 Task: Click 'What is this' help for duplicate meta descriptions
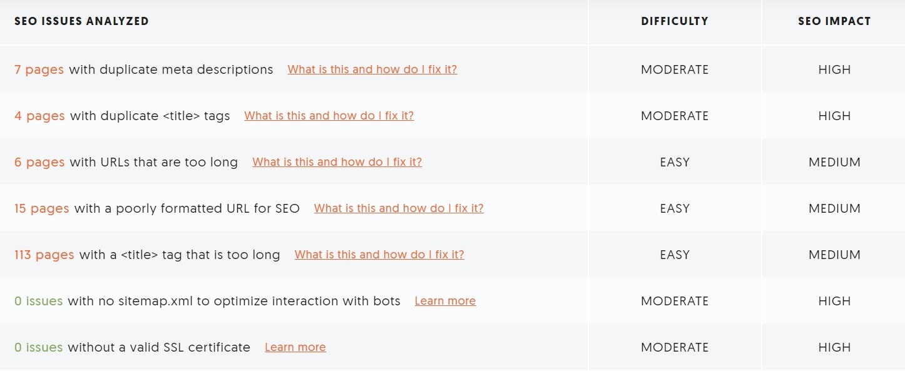click(x=372, y=69)
